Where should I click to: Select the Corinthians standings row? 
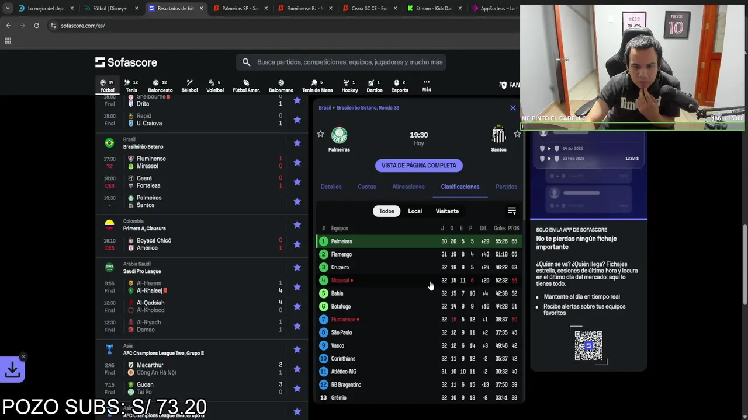419,359
